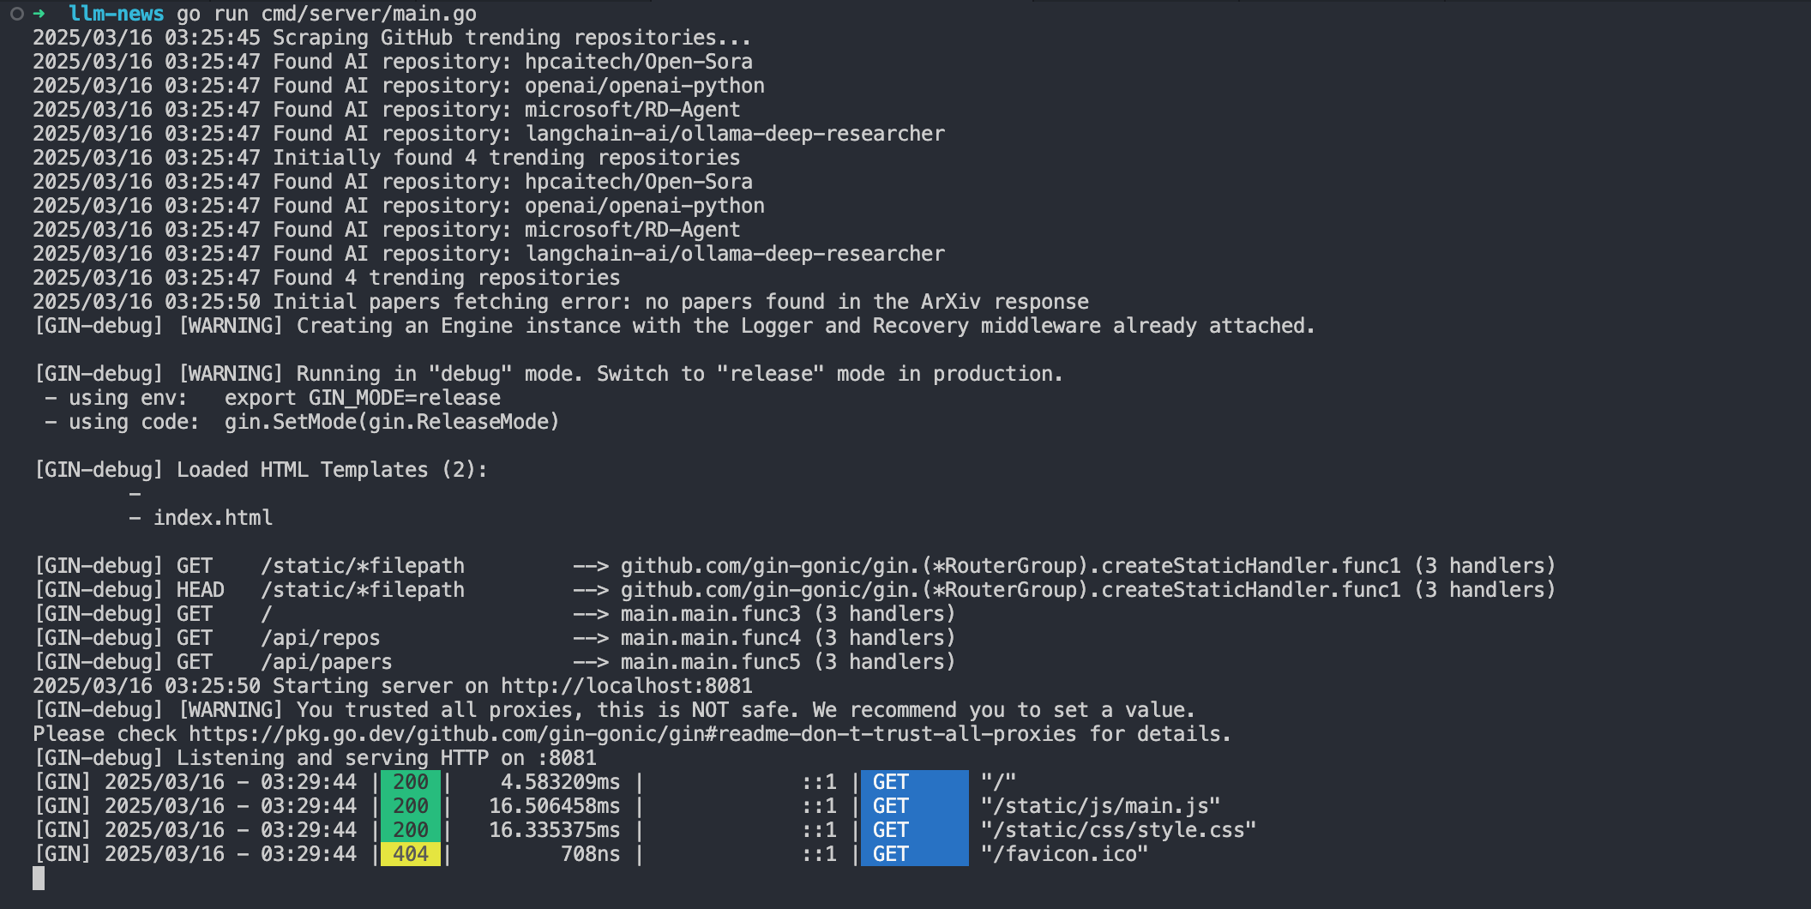The width and height of the screenshot is (1811, 909).
Task: Open the http://localhost:8081 server link
Action: 627,686
